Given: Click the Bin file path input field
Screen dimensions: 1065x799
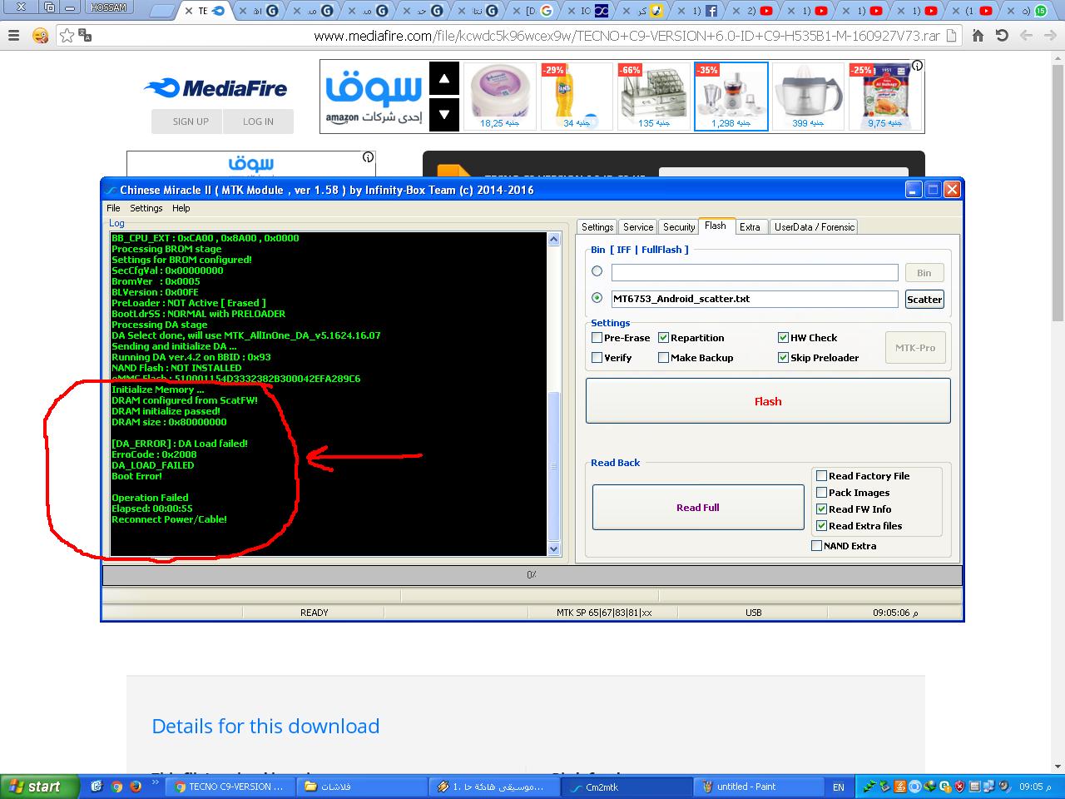Looking at the screenshot, I should pyautogui.click(x=755, y=273).
